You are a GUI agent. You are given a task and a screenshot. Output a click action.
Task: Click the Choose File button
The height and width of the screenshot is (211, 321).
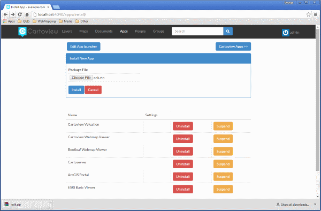coord(81,78)
